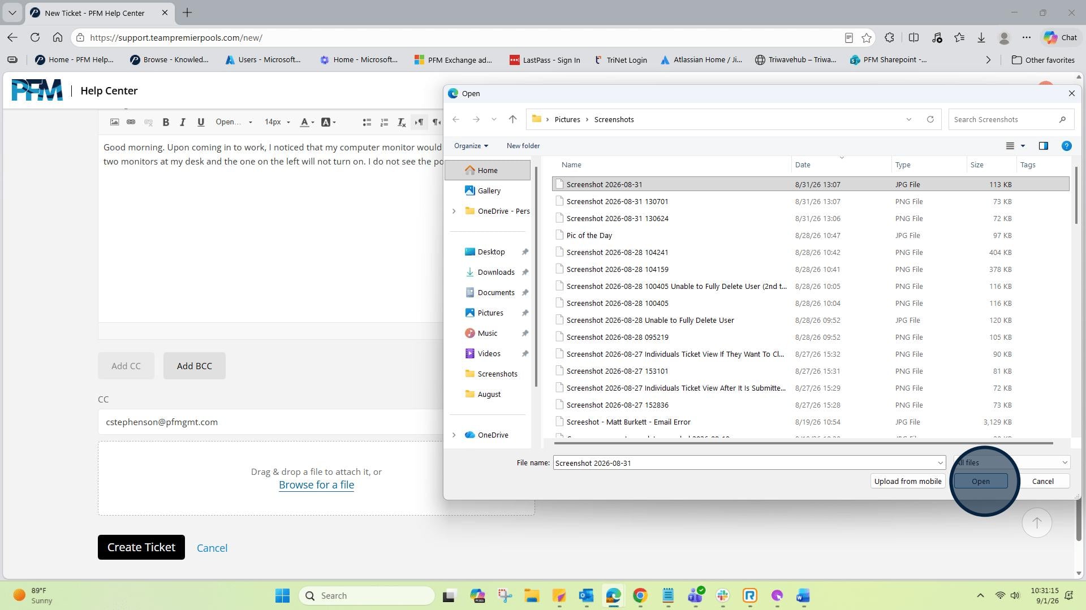The height and width of the screenshot is (610, 1086).
Task: Click Add BCC button
Action: point(194,366)
